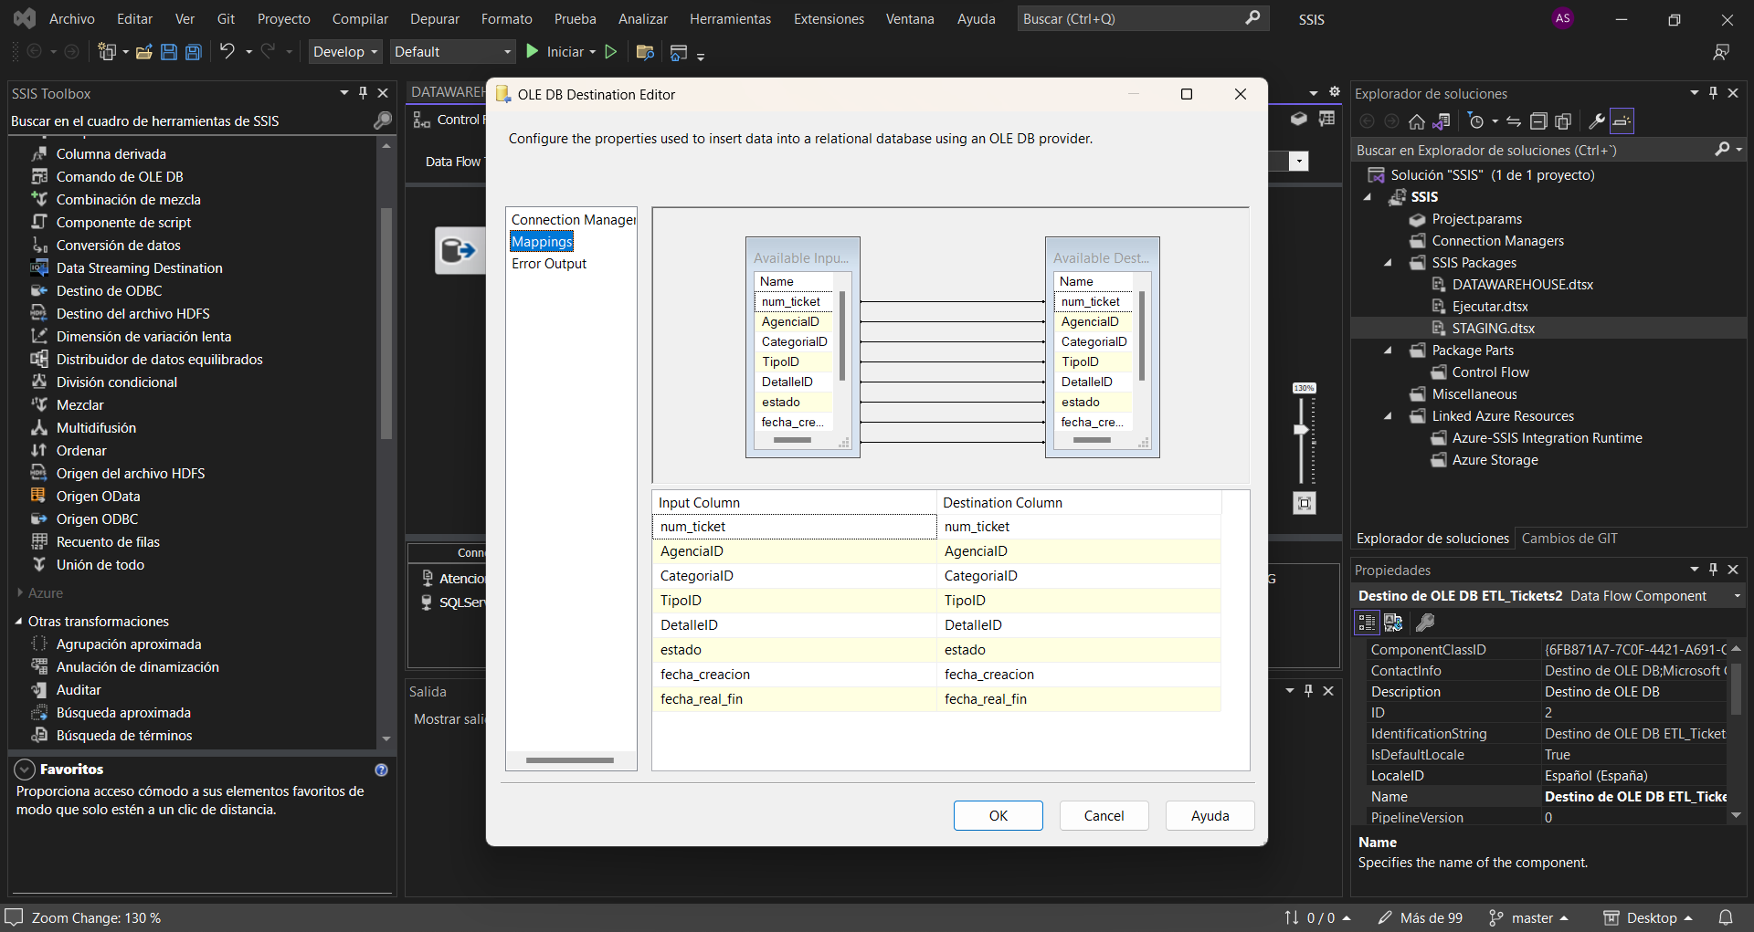Click the Cancel button in the dialog
The width and height of the screenshot is (1754, 932).
(1104, 816)
